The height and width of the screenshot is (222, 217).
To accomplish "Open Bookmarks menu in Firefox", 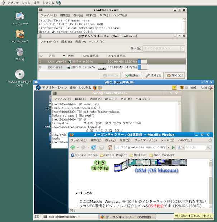I will tap(146, 140).
